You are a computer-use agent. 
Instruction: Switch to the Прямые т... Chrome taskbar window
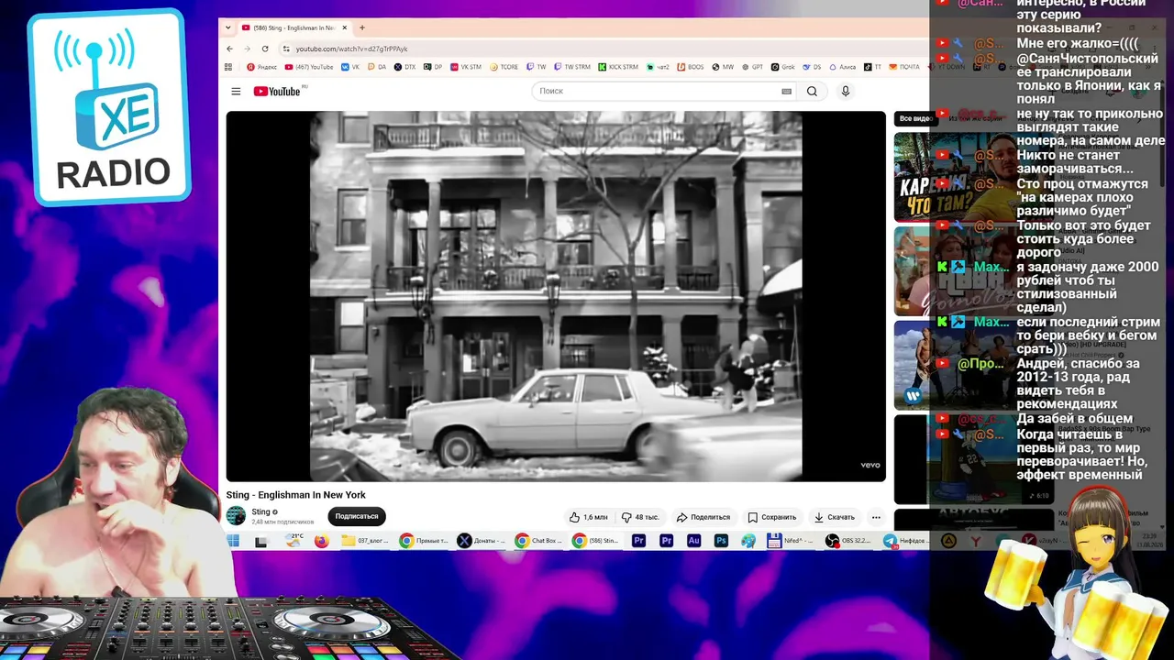pyautogui.click(x=424, y=541)
